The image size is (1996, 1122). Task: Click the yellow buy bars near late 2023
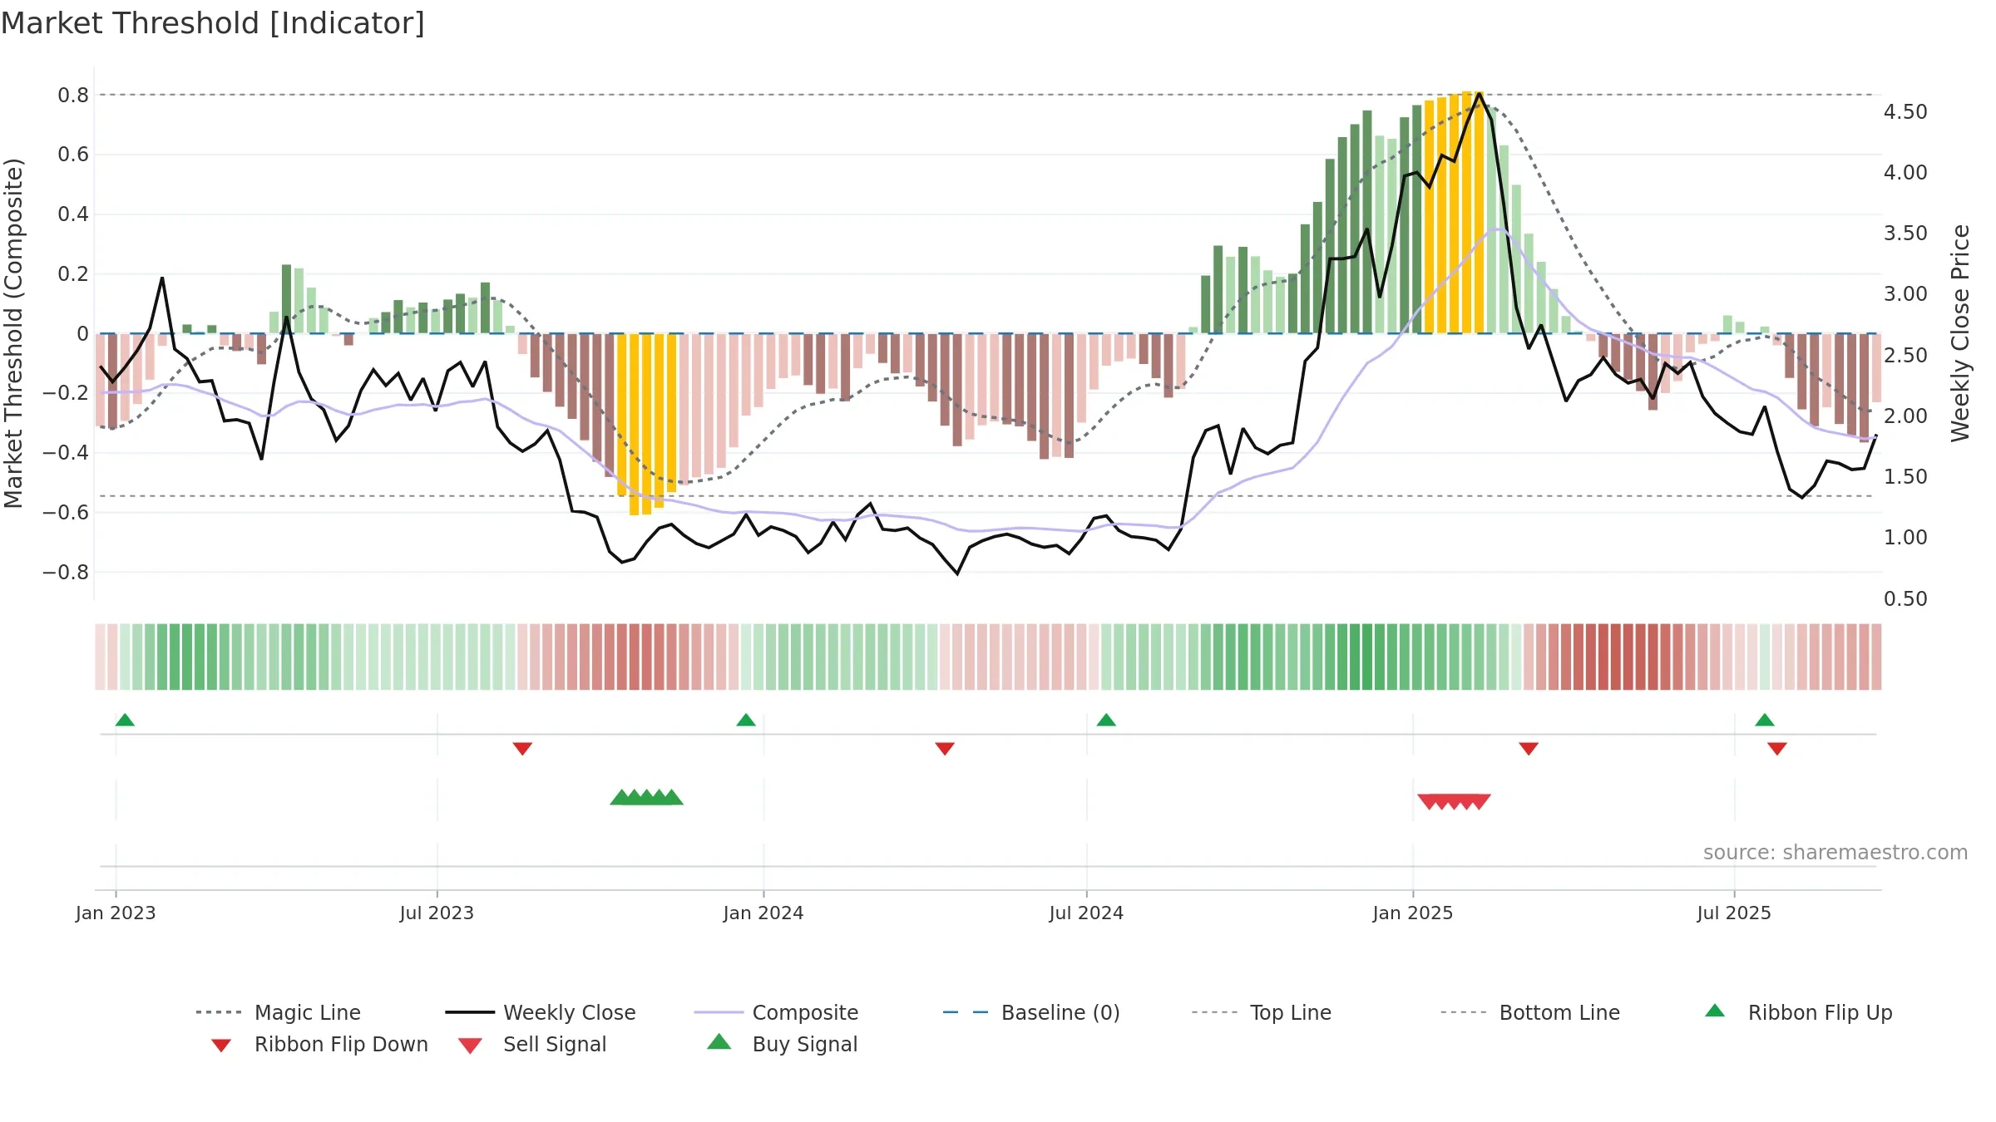pyautogui.click(x=647, y=424)
